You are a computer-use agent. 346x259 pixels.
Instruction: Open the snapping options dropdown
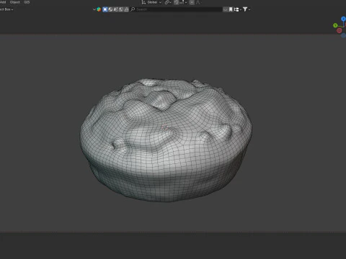click(183, 2)
